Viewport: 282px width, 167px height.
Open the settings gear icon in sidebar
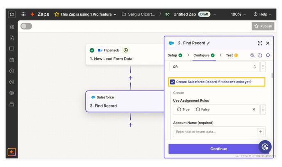click(x=12, y=93)
